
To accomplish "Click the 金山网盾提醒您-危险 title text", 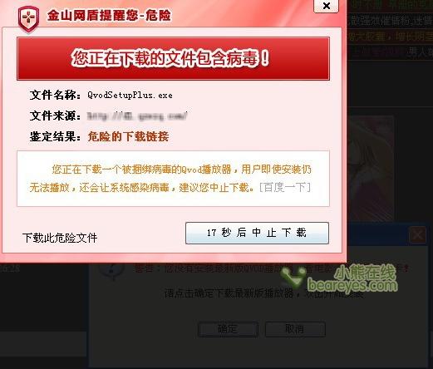I will coord(109,15).
